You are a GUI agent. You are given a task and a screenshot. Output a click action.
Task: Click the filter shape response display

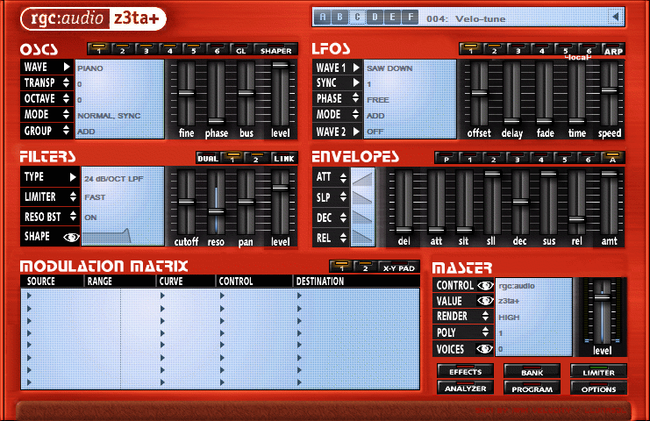tap(123, 236)
